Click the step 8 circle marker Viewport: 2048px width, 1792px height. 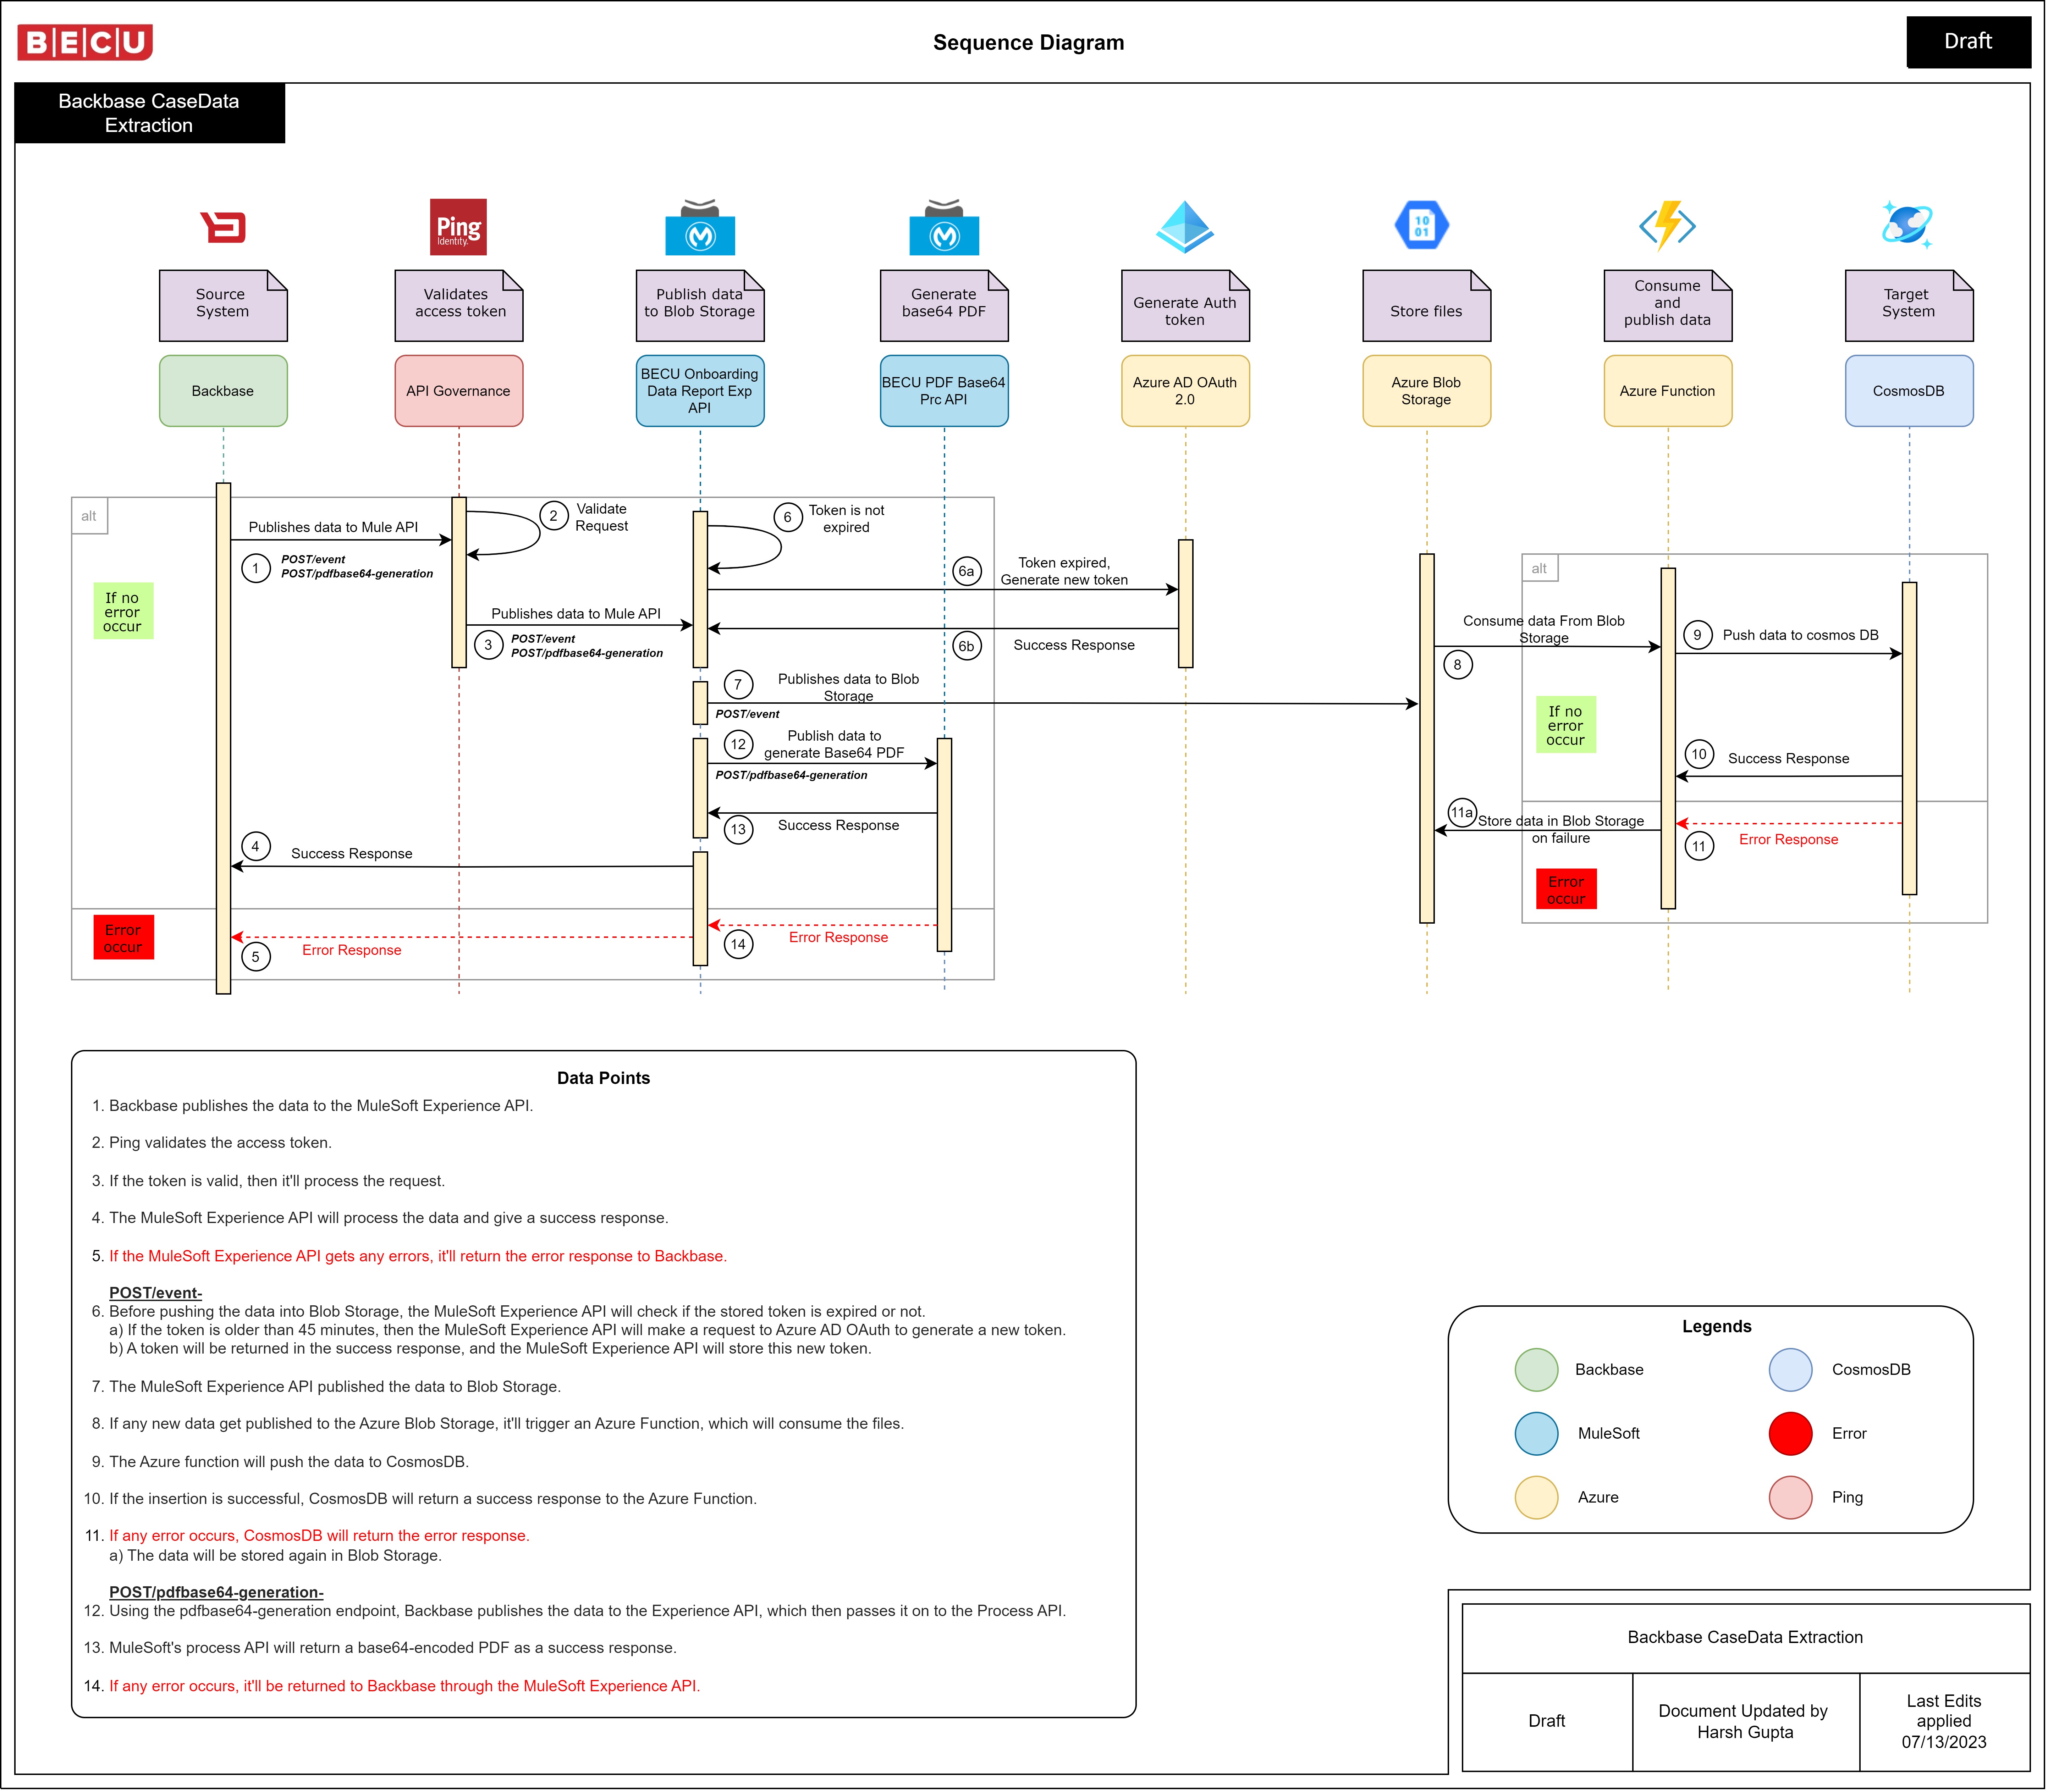pos(1458,665)
